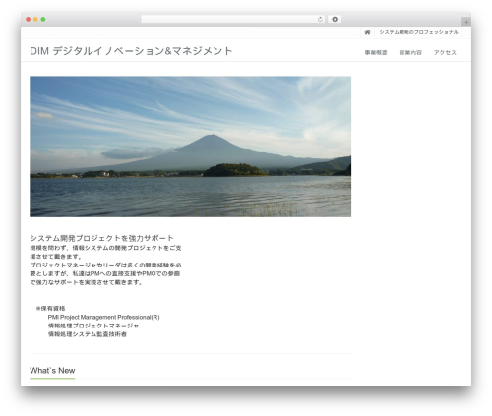492x416 pixels.
Task: Click the システム開発プロジェクトを強力サポート heading
Action: pyautogui.click(x=101, y=238)
